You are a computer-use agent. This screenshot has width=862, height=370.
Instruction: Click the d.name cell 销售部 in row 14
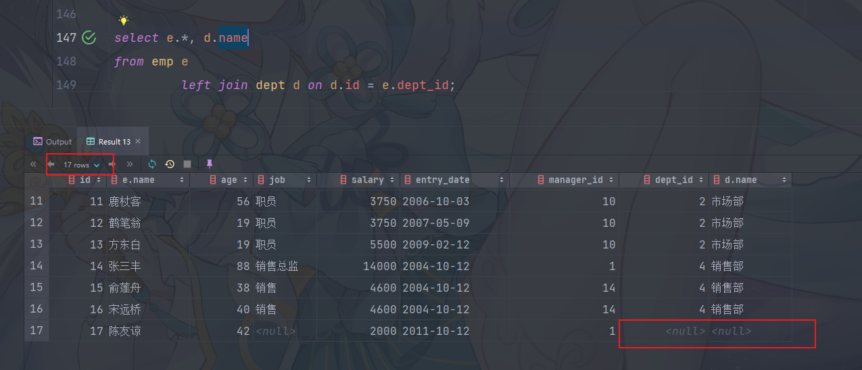(727, 266)
